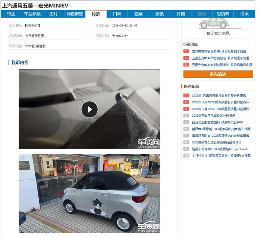261x237 pixels.
Task: Play the complaint video
Action: (x=89, y=109)
